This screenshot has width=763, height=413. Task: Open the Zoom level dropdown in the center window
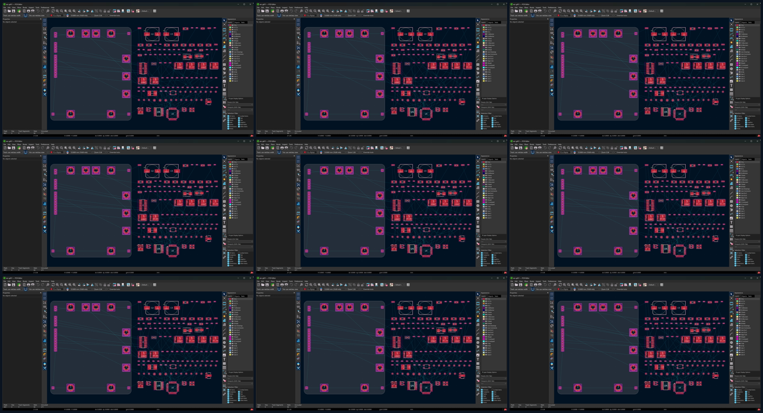(x=354, y=152)
